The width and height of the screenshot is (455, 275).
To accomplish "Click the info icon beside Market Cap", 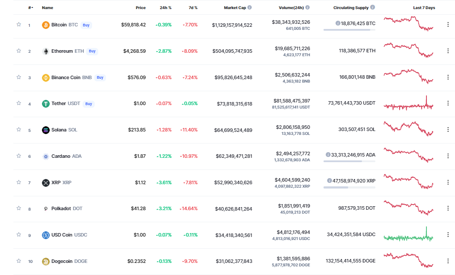I will [x=250, y=8].
